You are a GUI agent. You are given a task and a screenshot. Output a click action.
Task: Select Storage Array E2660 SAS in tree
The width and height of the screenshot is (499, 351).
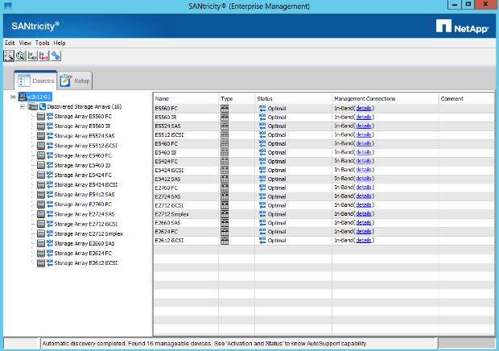pyautogui.click(x=85, y=243)
